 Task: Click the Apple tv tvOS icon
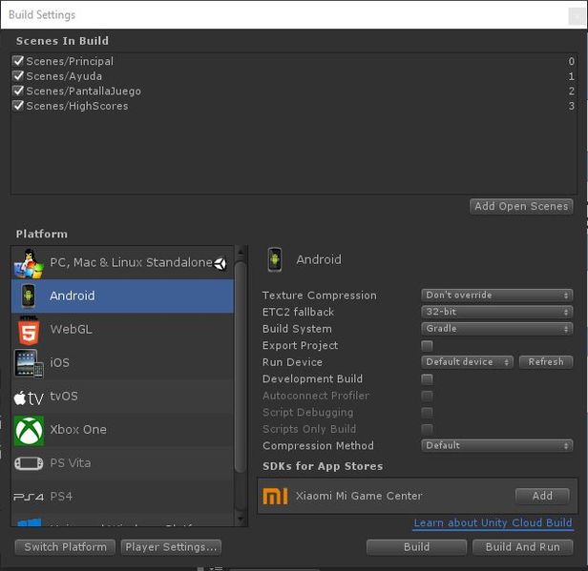[29, 398]
